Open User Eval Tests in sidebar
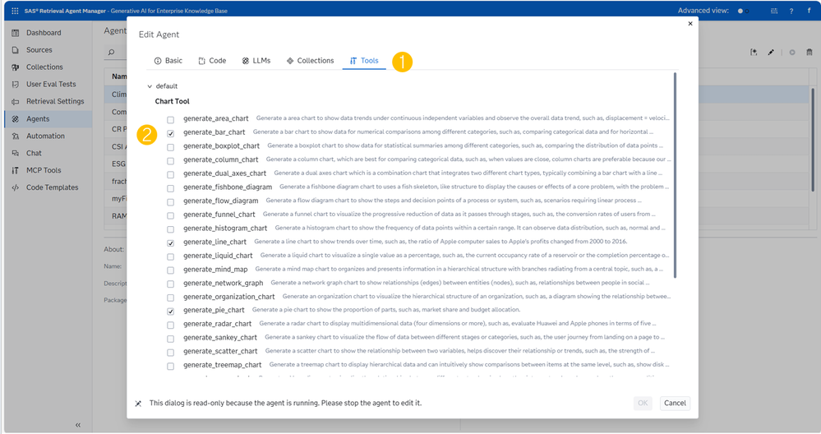821x434 pixels. click(48, 85)
